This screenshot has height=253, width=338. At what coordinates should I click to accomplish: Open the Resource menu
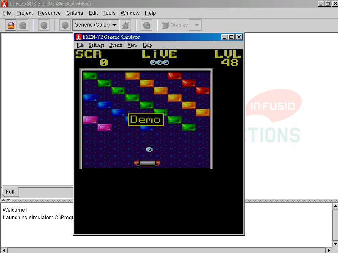click(49, 13)
